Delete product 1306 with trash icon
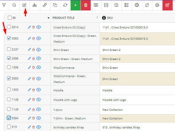The image size is (175, 131). click(33, 68)
